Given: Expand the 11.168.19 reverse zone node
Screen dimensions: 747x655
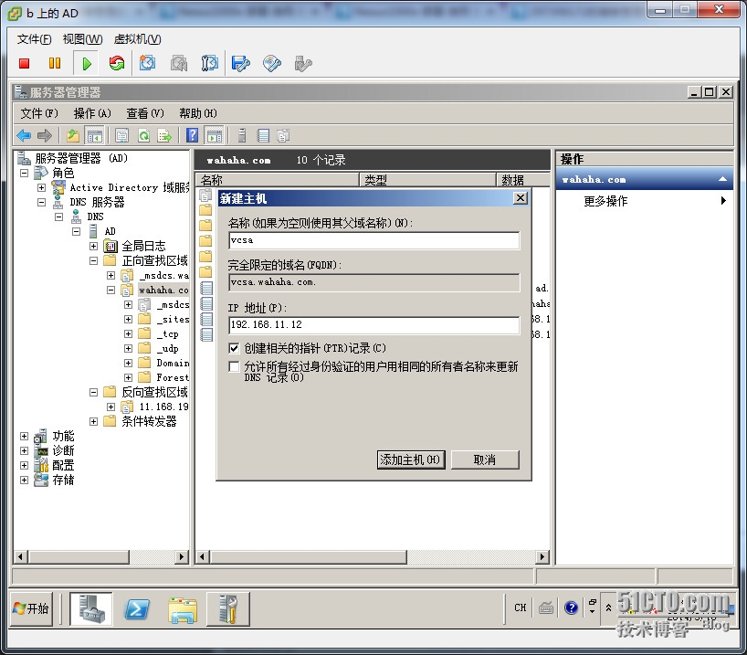Looking at the screenshot, I should (111, 407).
